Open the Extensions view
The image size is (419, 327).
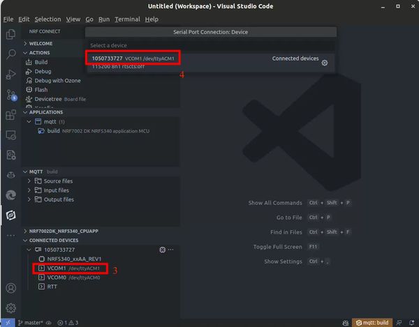click(10, 114)
